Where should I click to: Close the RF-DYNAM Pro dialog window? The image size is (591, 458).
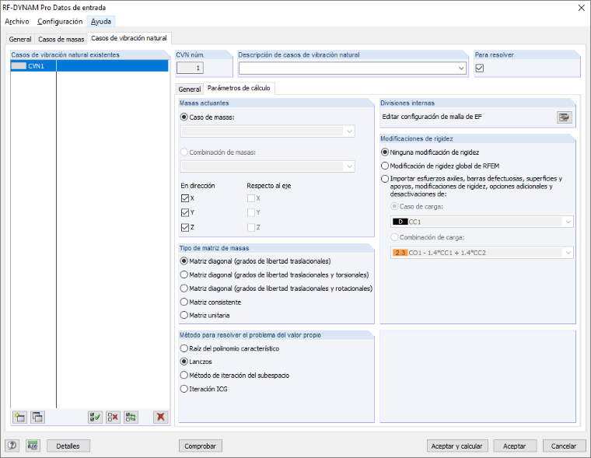point(581,8)
